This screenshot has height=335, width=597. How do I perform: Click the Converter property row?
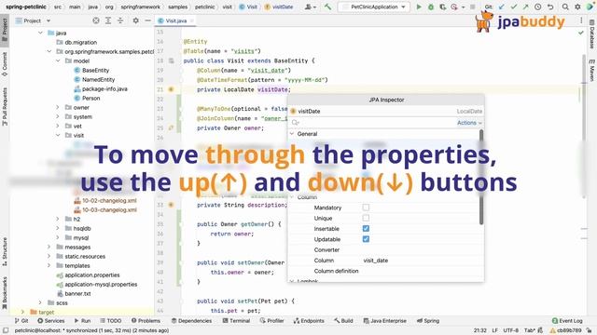[384, 250]
